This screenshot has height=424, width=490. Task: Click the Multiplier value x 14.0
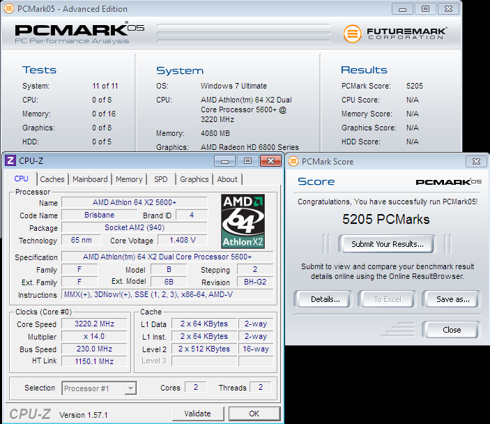(x=94, y=336)
